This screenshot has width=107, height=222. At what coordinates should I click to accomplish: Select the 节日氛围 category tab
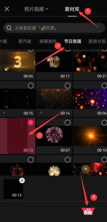(73, 41)
